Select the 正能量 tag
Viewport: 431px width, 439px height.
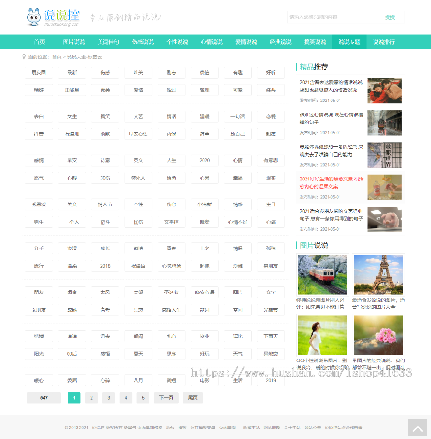pyautogui.click(x=72, y=90)
